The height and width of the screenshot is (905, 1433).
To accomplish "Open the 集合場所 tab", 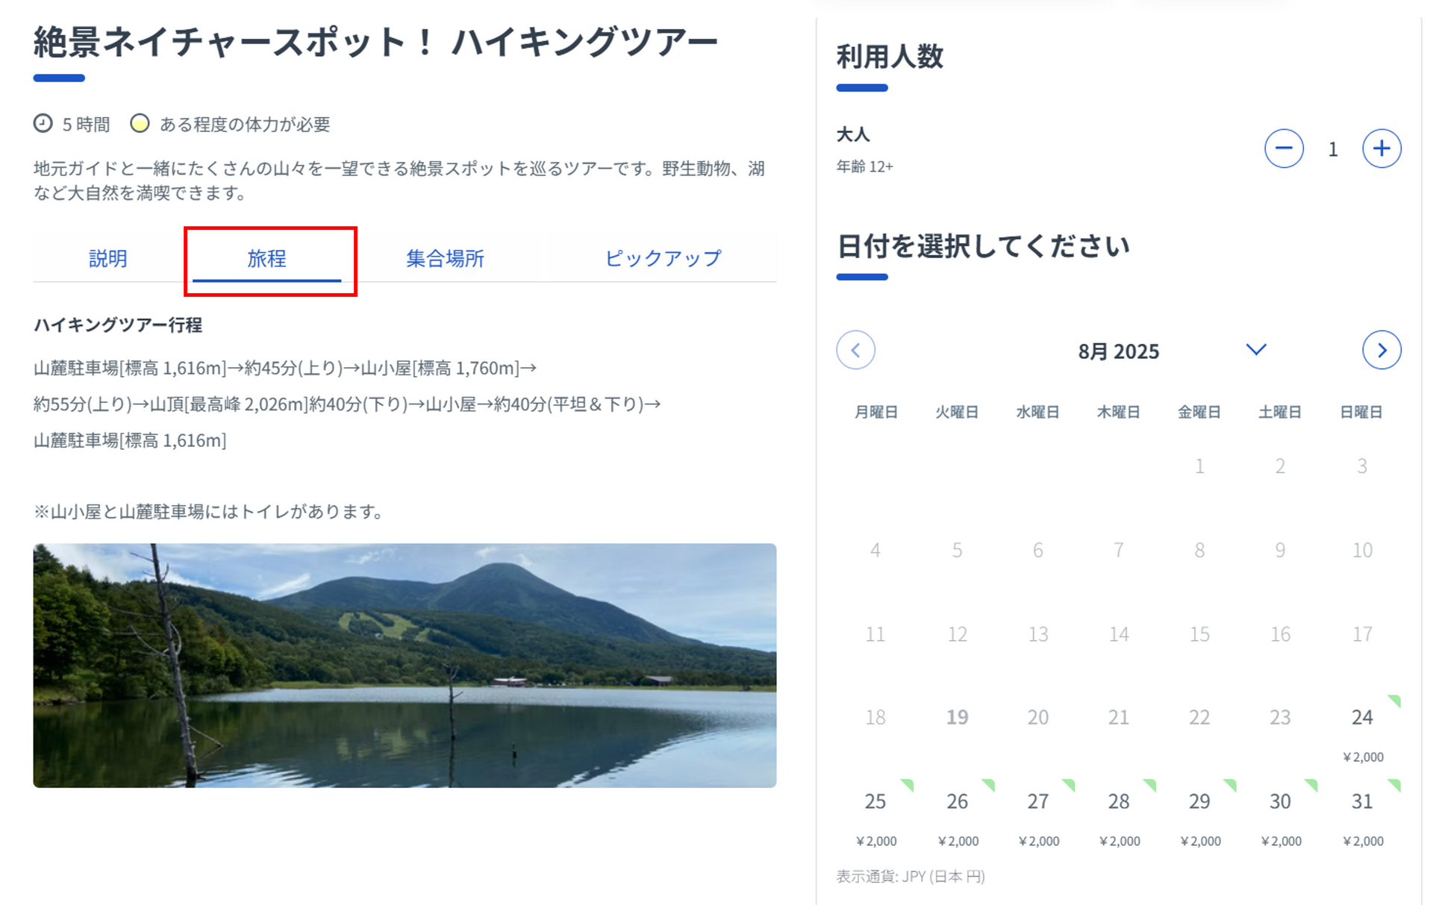I will point(445,258).
